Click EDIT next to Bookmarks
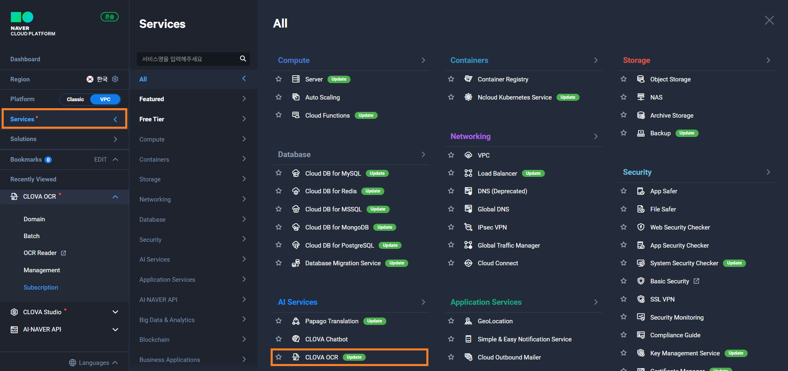Screen dimensions: 788x371 pyautogui.click(x=101, y=160)
